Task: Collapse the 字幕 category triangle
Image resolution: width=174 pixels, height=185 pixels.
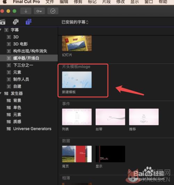Action: pos(1,30)
